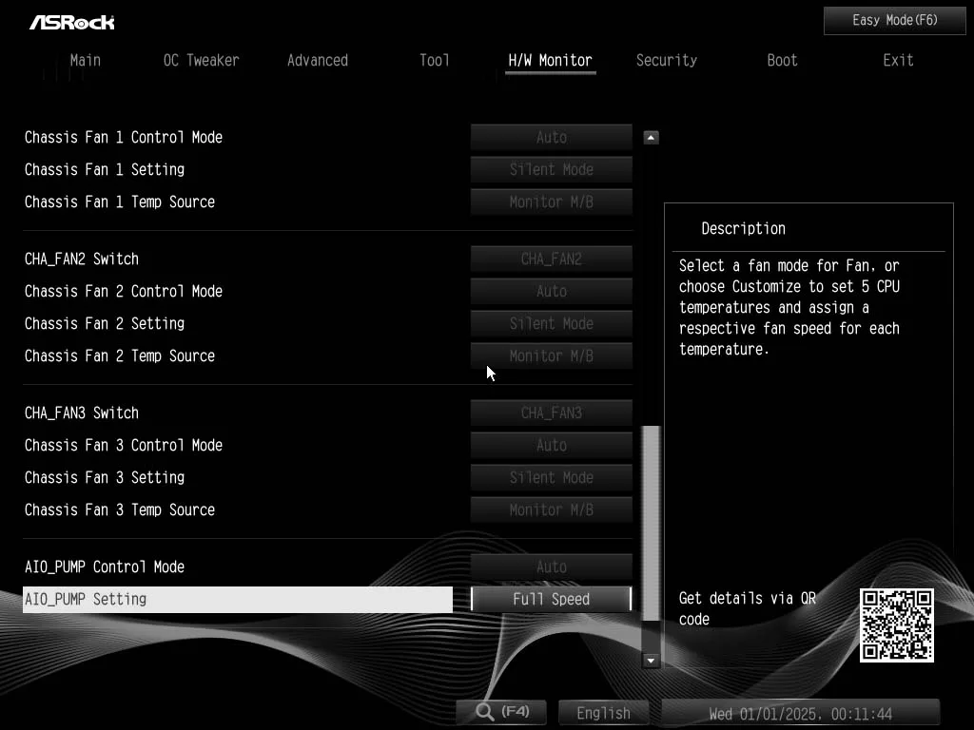Screen dimensions: 974x730
Task: Select the Chassis Fan 3 Control Mode label
Action: [x=124, y=445]
